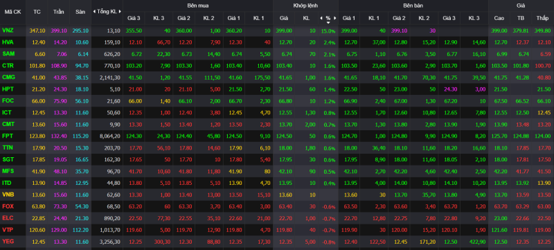Sort by TC column header
The width and height of the screenshot is (554, 250).
[x=37, y=12]
